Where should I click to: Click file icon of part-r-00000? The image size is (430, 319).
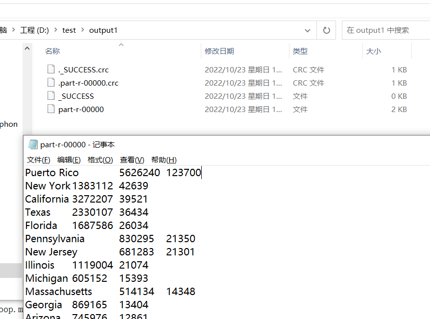click(51, 109)
